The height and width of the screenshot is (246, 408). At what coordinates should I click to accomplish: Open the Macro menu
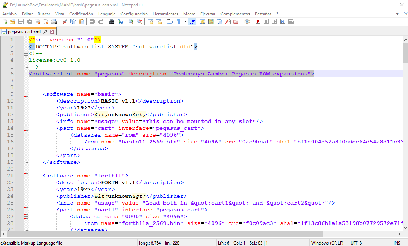189,14
